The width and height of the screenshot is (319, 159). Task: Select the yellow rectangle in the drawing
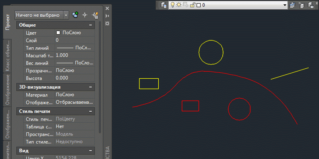click(x=149, y=78)
